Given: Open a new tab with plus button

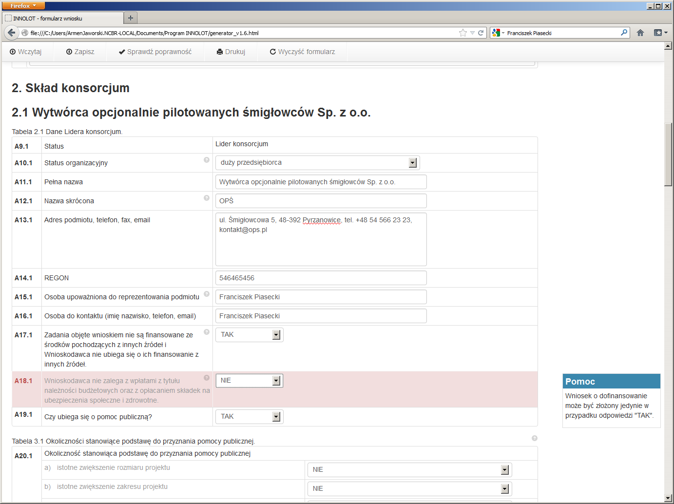Looking at the screenshot, I should [x=131, y=18].
